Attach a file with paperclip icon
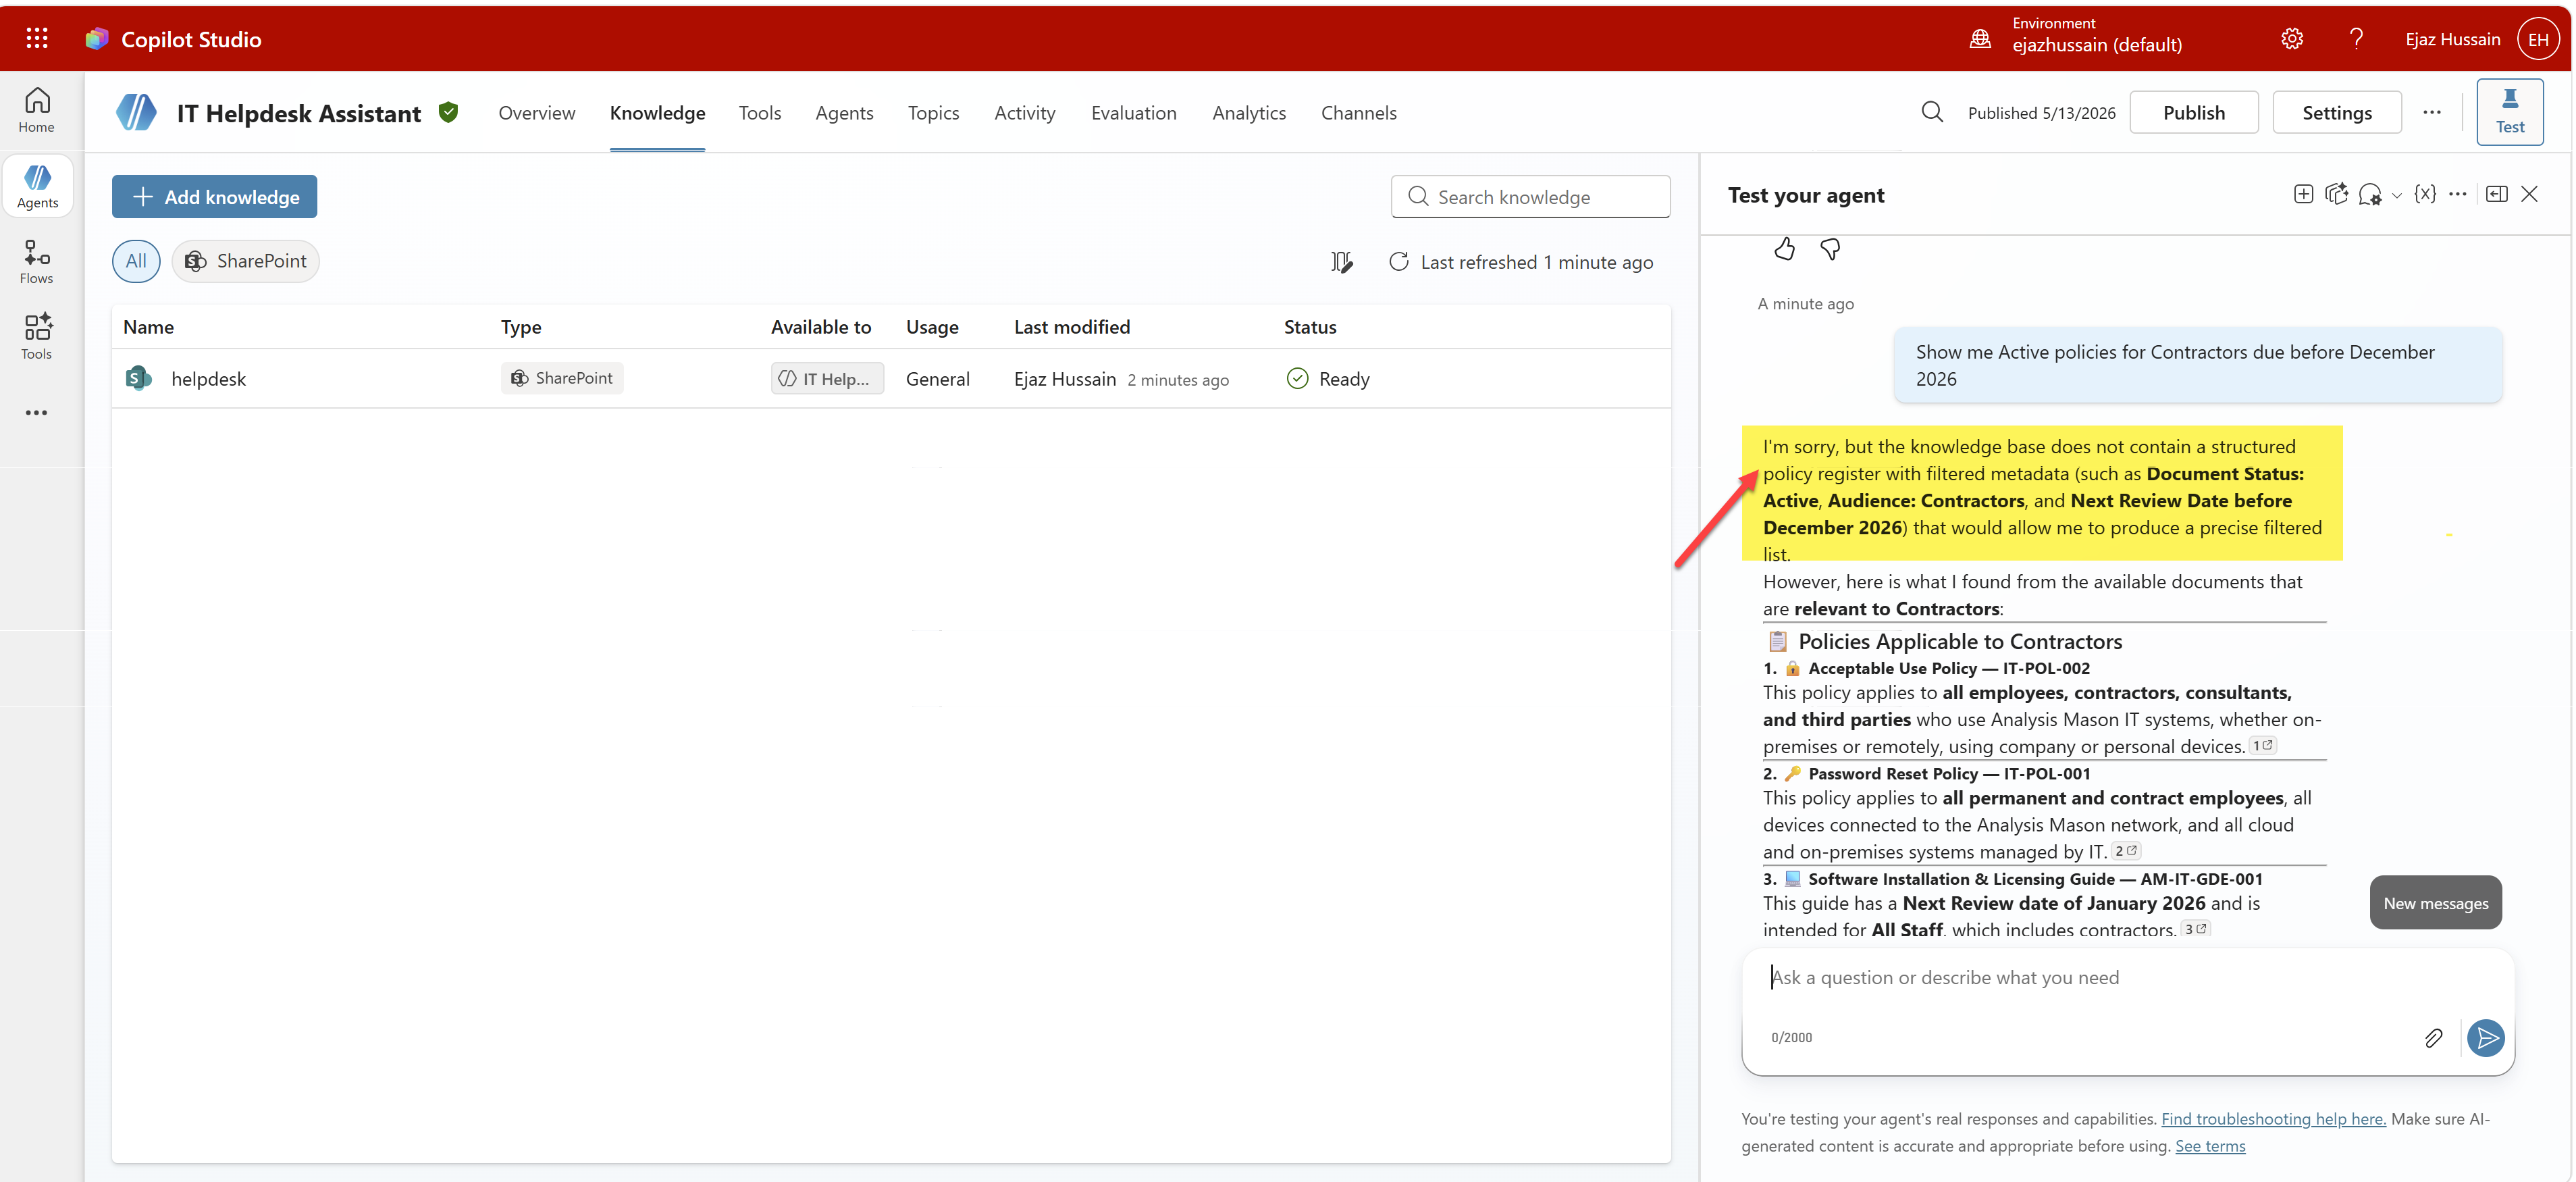This screenshot has width=2576, height=1182. click(x=2433, y=1038)
